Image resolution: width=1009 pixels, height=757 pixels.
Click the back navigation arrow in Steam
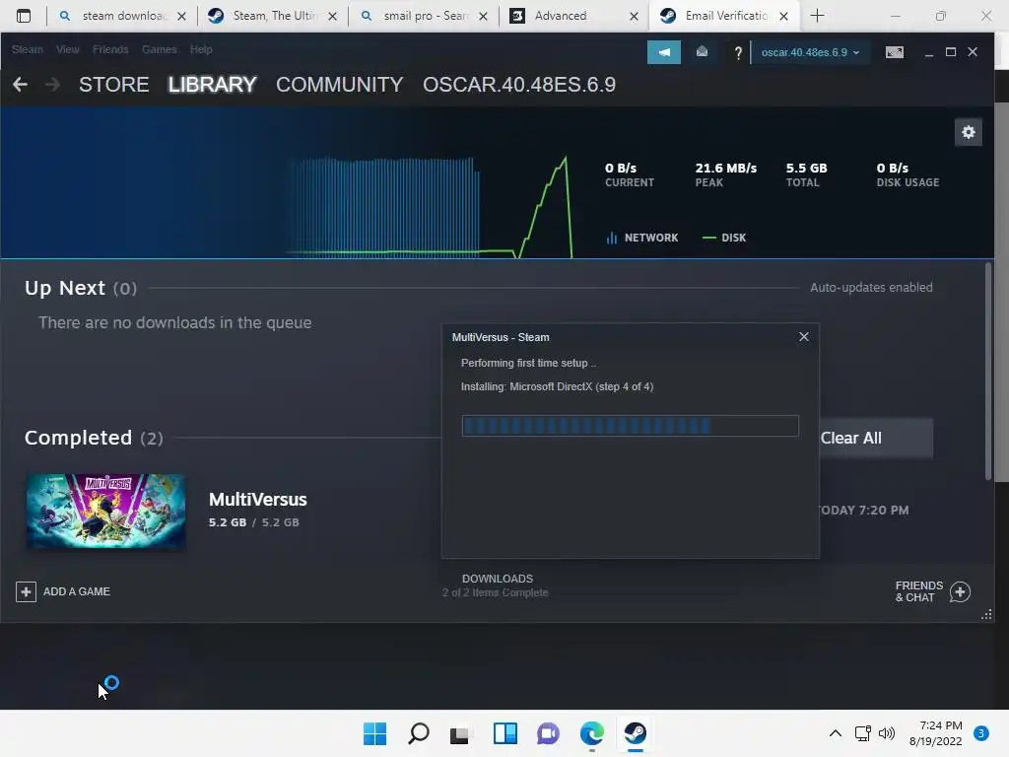[20, 85]
